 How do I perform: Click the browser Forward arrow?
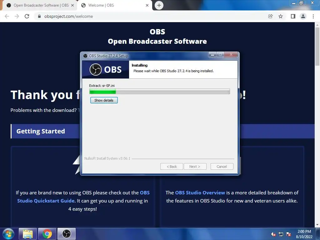click(17, 16)
